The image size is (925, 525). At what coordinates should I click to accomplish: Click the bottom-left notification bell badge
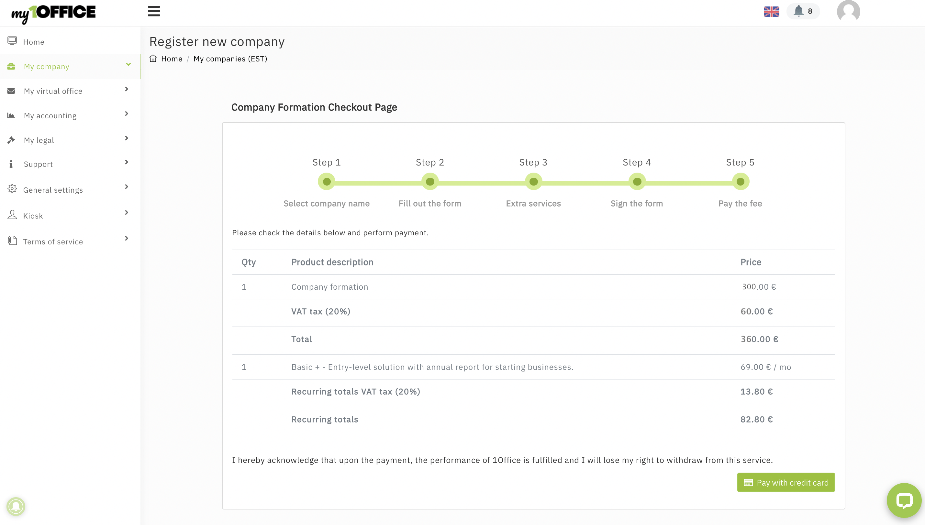pyautogui.click(x=16, y=506)
